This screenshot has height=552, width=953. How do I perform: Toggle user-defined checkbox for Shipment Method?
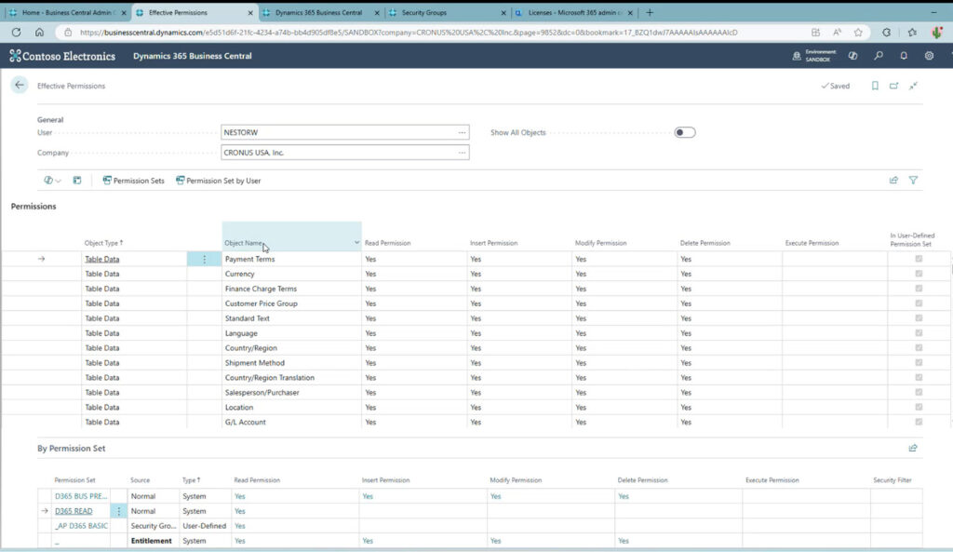click(919, 363)
